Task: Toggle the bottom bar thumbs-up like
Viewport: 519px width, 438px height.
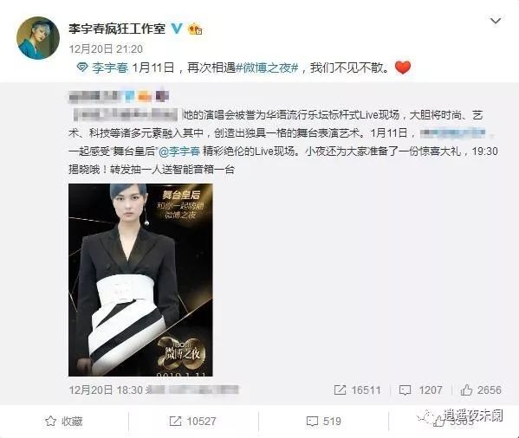Action: pyautogui.click(x=439, y=422)
